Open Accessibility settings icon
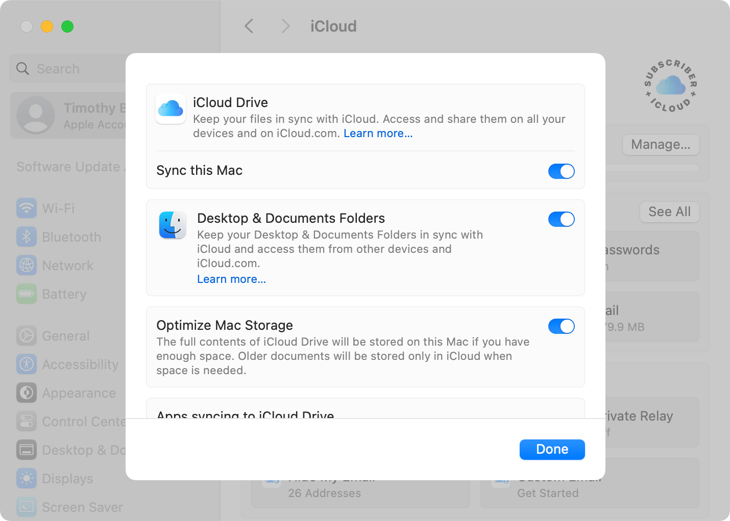 (27, 364)
